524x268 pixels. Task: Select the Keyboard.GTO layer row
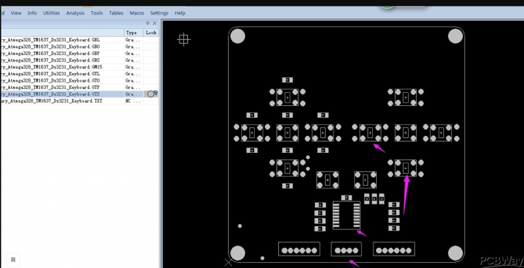[x=79, y=80]
